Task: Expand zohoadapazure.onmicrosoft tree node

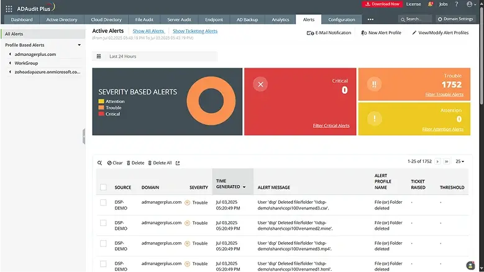Action: 10,72
